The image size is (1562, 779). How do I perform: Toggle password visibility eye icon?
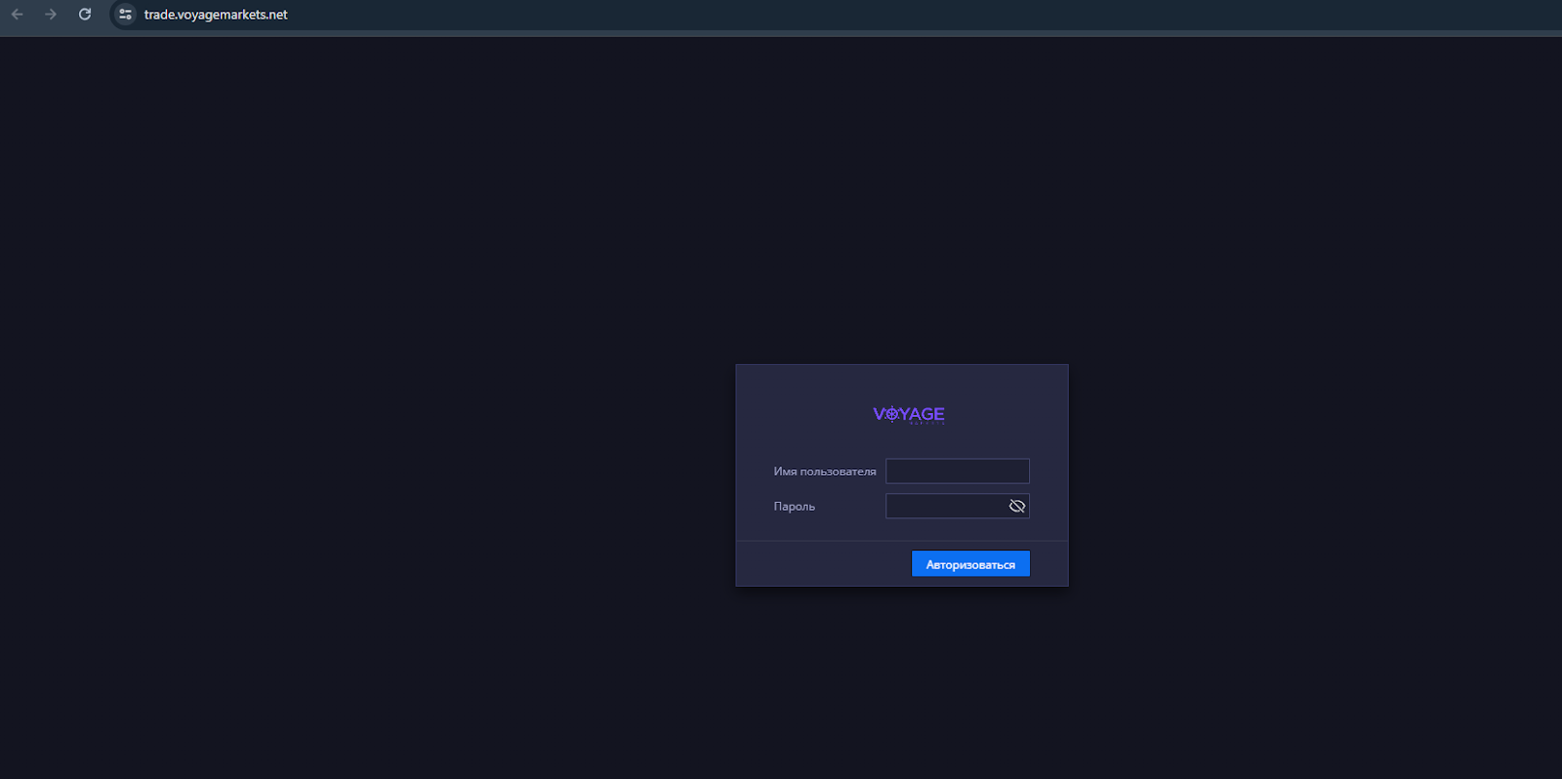click(x=1017, y=506)
